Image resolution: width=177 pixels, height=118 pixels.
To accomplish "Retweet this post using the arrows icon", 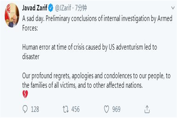I will (x=66, y=109).
